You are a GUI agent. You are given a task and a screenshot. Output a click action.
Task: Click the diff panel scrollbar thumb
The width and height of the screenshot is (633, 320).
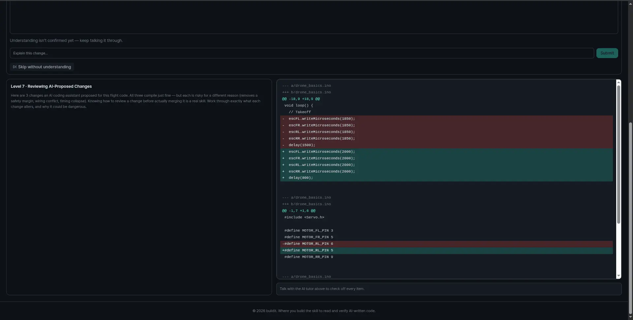click(618, 154)
